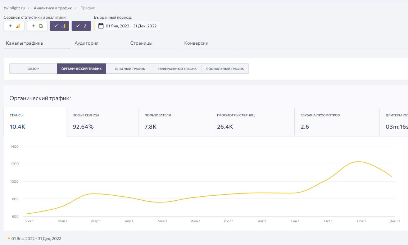Switch to the Страницы tab
This screenshot has height=245, width=408.
click(154, 43)
